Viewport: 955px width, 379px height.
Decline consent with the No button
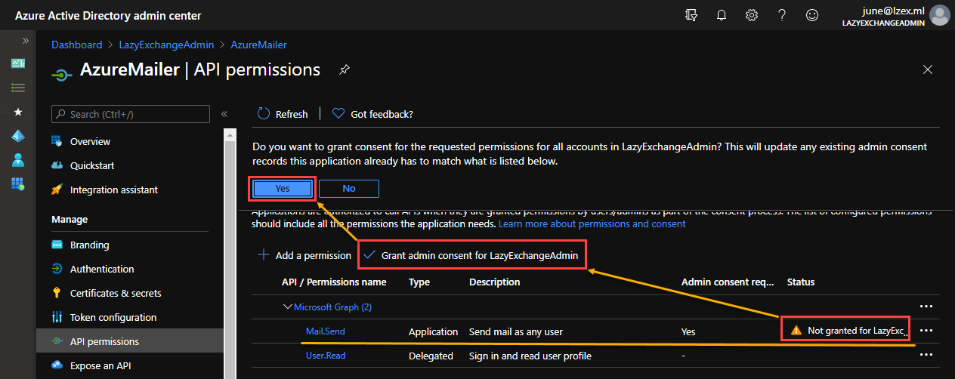pos(348,188)
